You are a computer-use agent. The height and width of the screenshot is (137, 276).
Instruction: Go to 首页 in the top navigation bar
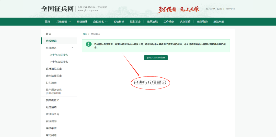pyautogui.click(x=47, y=22)
